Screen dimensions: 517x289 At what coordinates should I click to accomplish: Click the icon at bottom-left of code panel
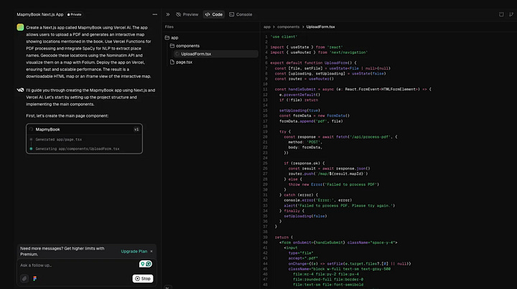168,287
